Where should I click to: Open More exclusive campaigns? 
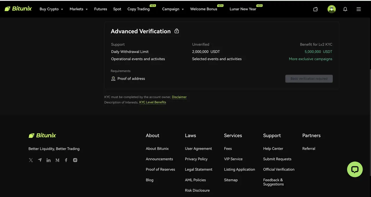click(x=310, y=59)
